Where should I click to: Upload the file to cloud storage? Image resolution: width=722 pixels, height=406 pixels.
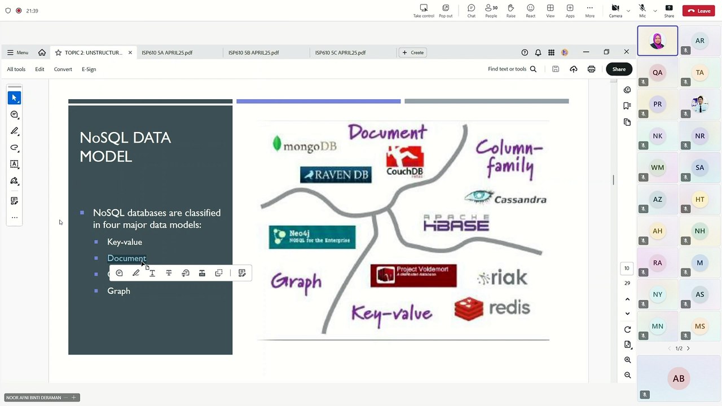(x=574, y=69)
